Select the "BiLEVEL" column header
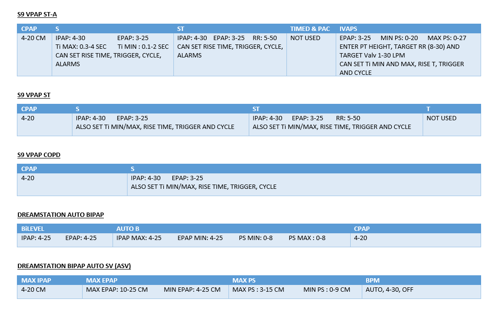498x312 pixels. point(33,229)
